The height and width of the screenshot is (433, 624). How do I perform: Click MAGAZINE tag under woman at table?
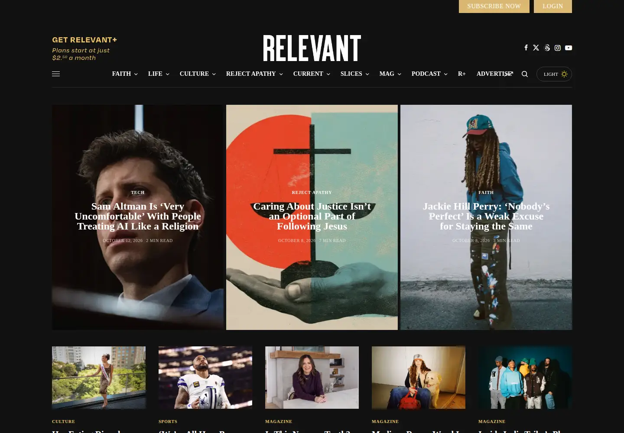279,421
